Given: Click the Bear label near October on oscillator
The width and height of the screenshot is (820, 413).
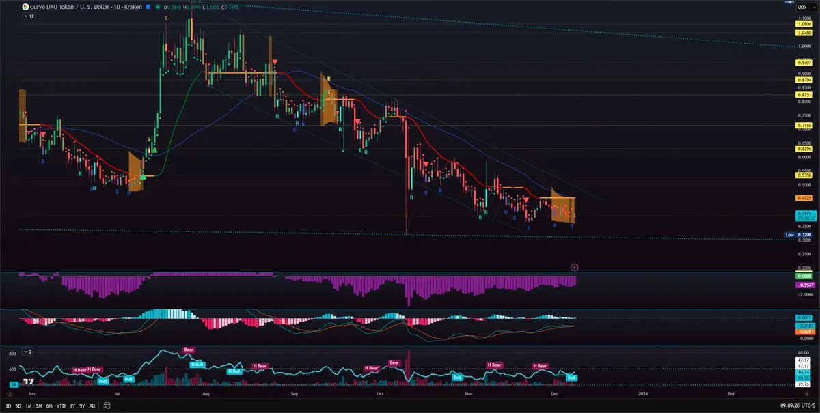Looking at the screenshot, I should [394, 362].
